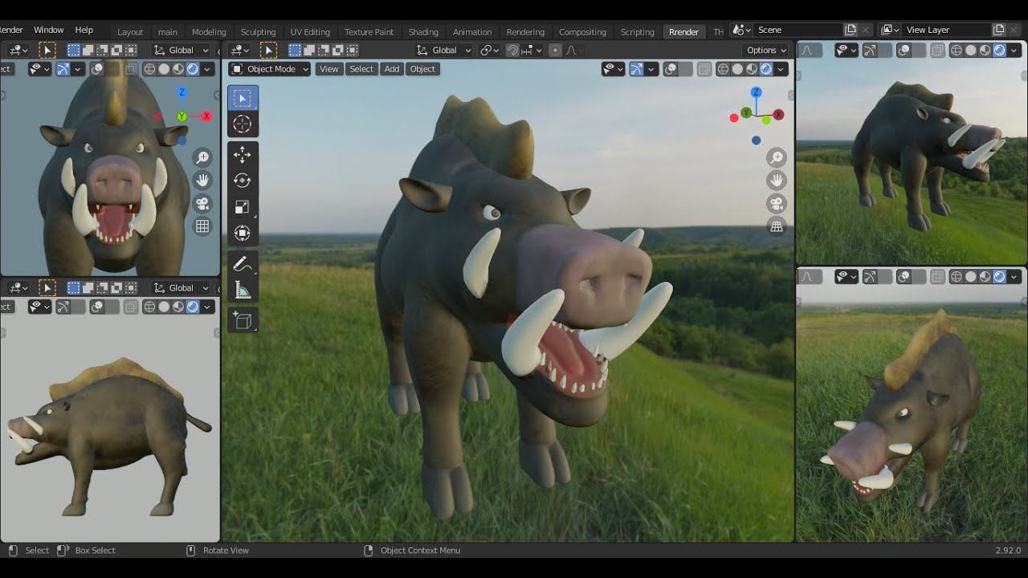Select the Rotate tool in the toolbar
1028x578 pixels.
[242, 181]
